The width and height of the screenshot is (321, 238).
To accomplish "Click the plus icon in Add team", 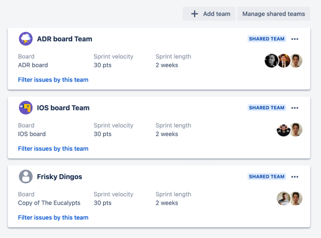I will 195,14.
